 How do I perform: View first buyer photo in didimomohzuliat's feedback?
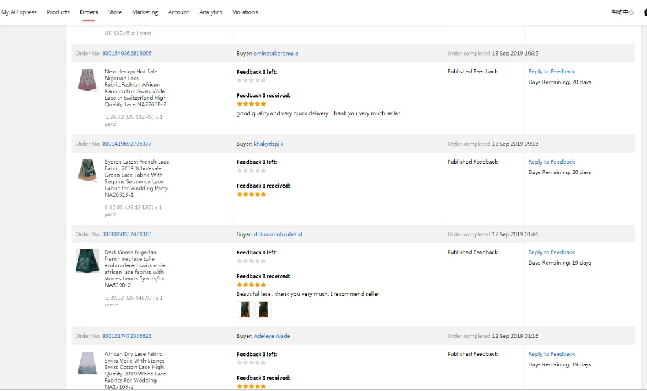click(245, 309)
